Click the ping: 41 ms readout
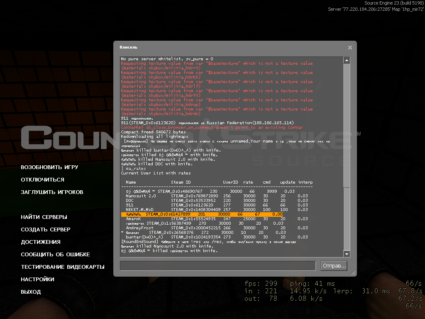The width and height of the screenshot is (425, 319). pos(313,284)
